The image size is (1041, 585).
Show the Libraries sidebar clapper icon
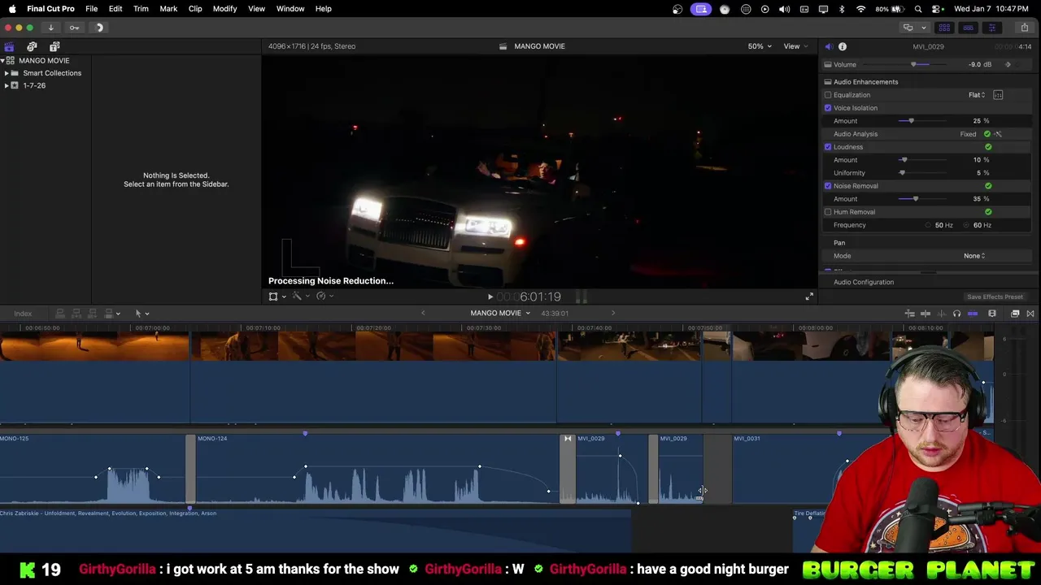[9, 46]
